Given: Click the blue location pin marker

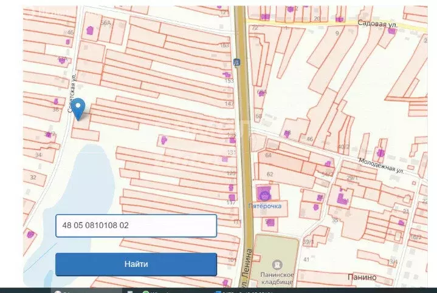Looking at the screenshot, I should click(78, 110).
